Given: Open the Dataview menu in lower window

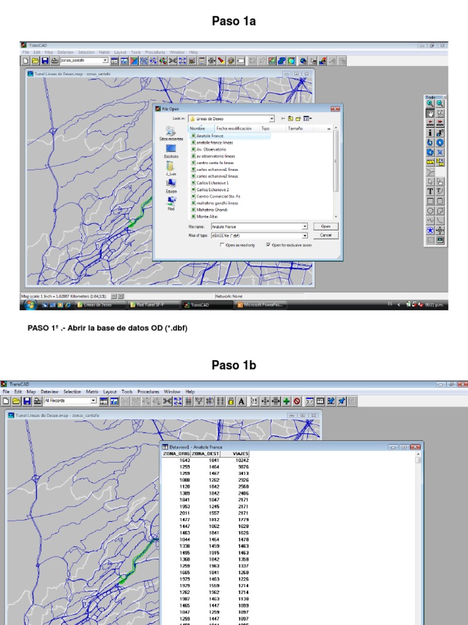Looking at the screenshot, I should tap(49, 392).
